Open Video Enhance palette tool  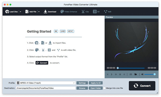point(69,12)
